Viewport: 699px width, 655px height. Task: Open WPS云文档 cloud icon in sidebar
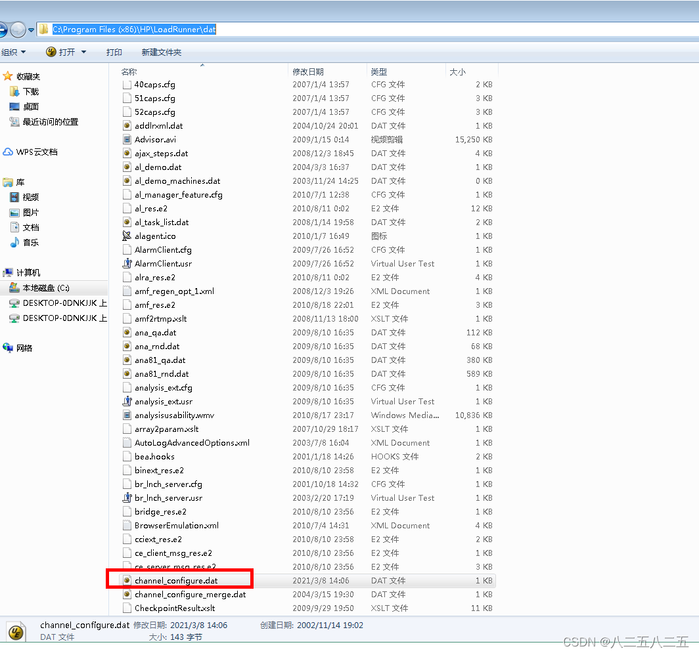(8, 152)
